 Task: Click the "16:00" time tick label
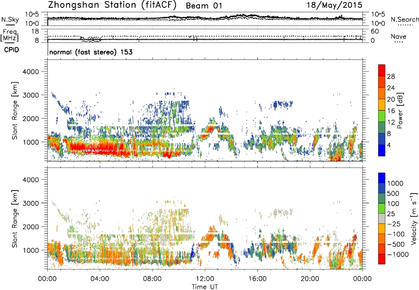pos(257,279)
